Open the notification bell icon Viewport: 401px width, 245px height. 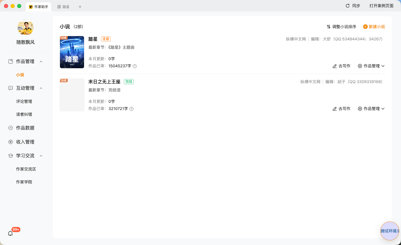(x=10, y=233)
